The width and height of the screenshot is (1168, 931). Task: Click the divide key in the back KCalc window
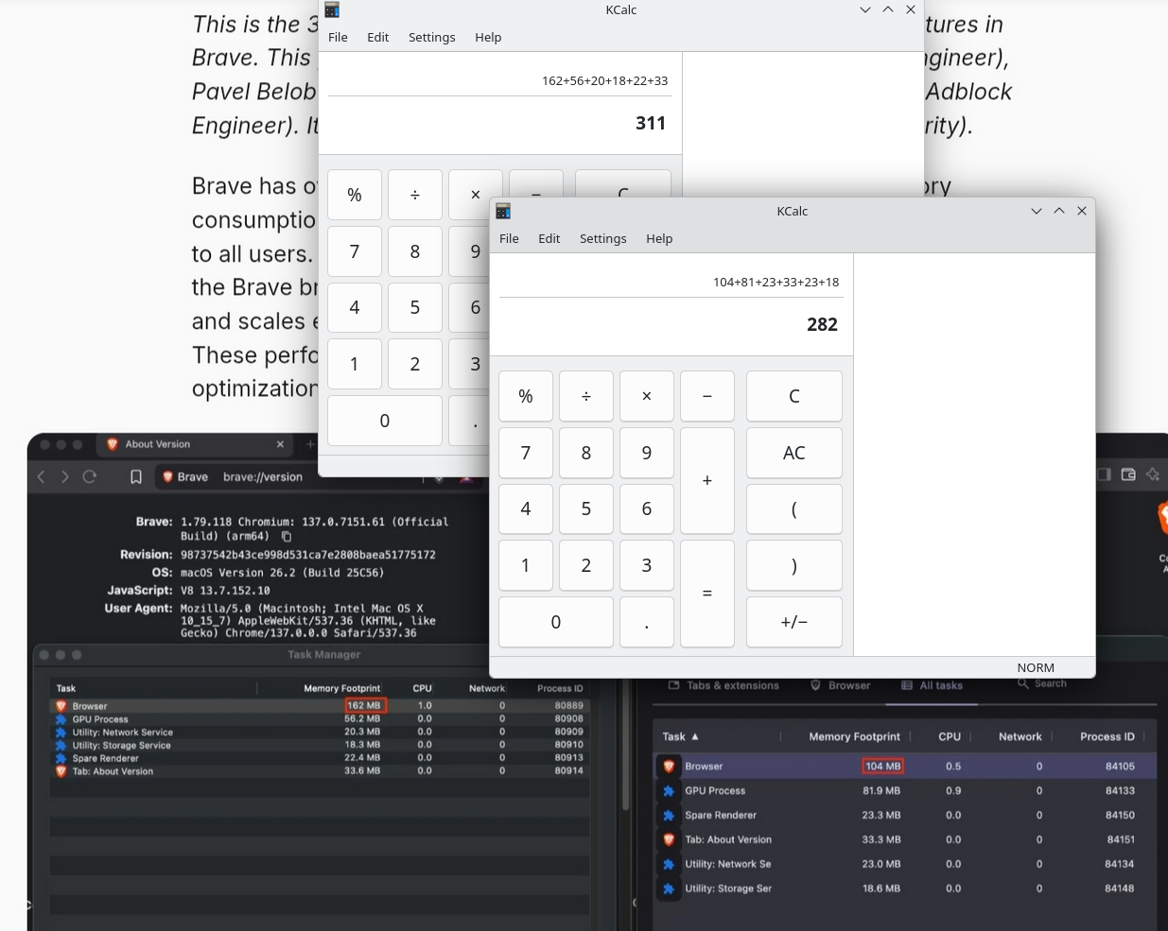tap(415, 195)
